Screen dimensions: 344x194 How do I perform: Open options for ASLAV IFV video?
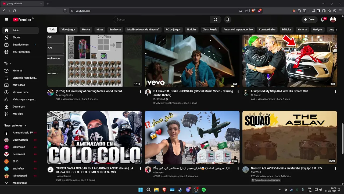335,169
